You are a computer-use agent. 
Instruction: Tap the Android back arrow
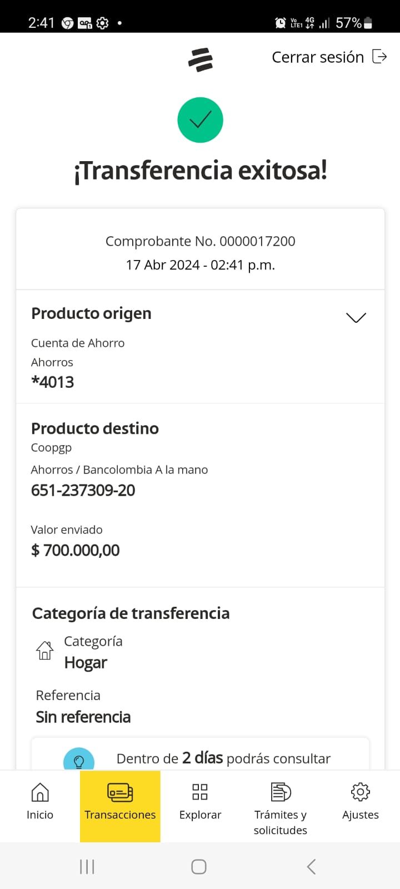311,867
